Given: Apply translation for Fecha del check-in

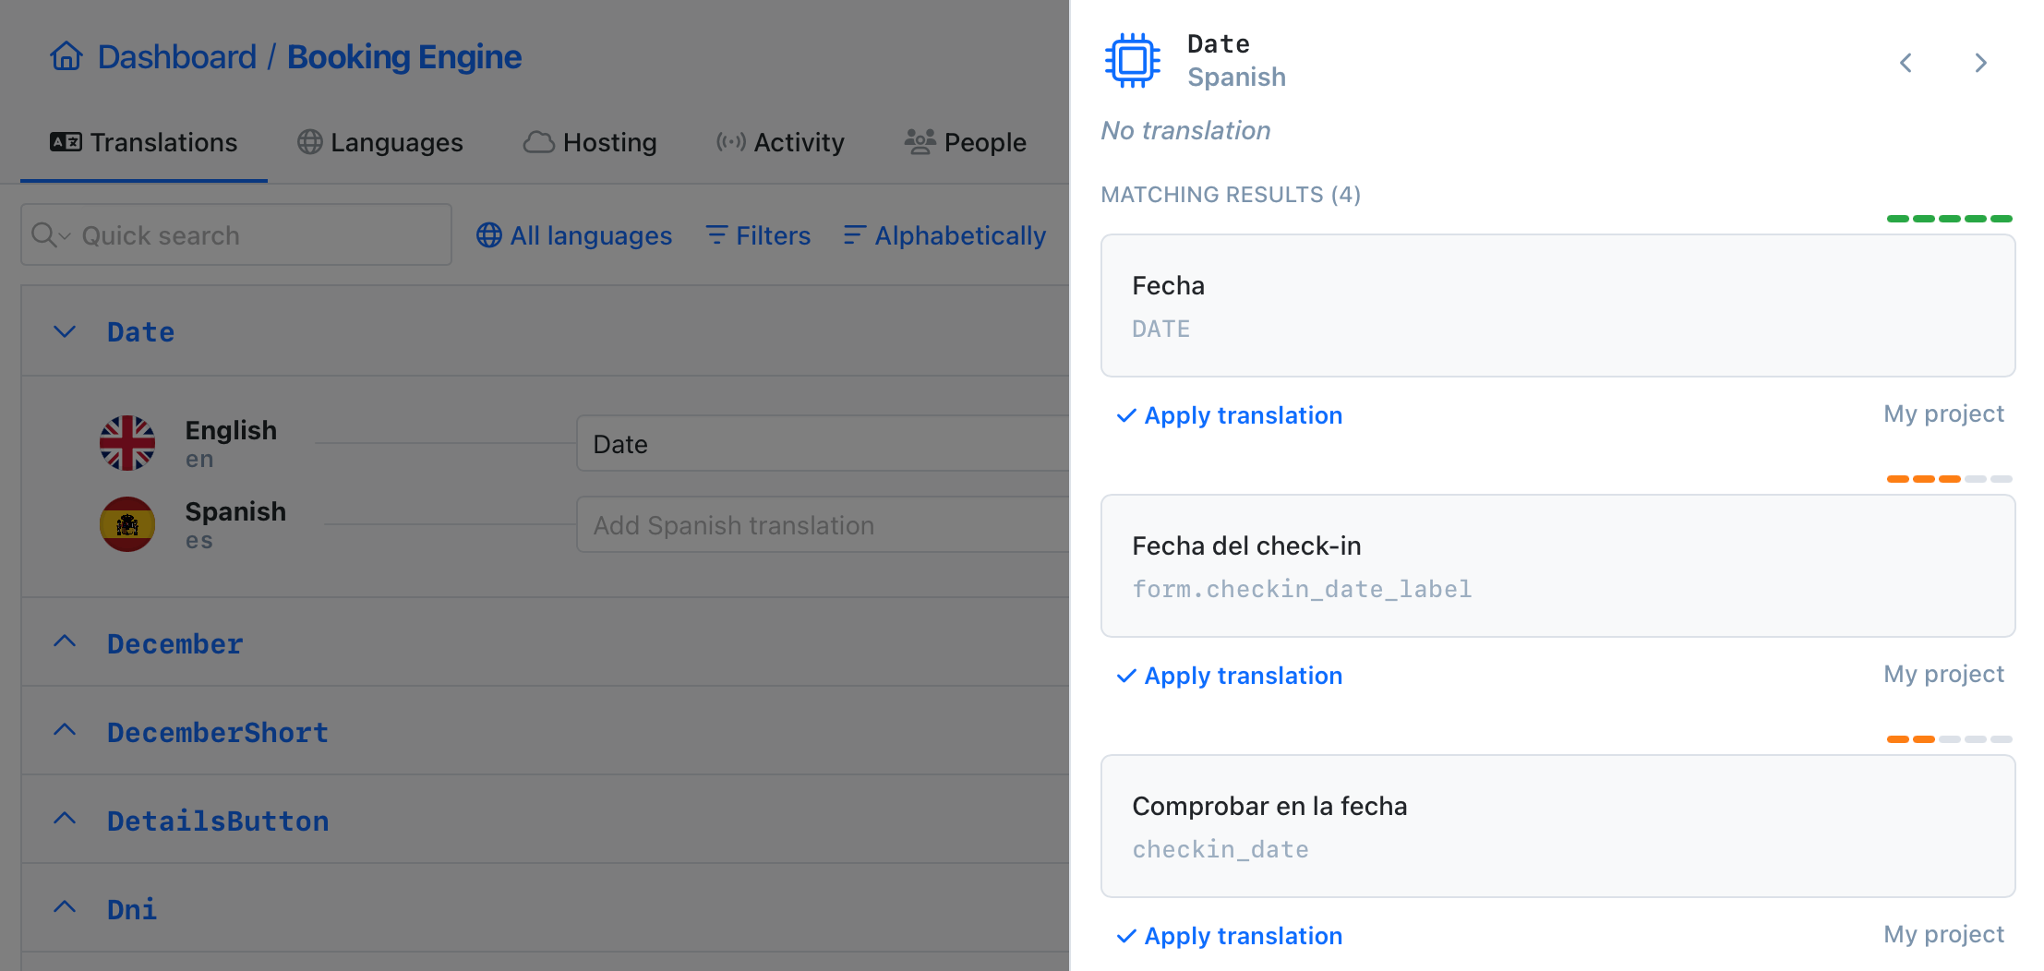Looking at the screenshot, I should click(x=1230, y=676).
